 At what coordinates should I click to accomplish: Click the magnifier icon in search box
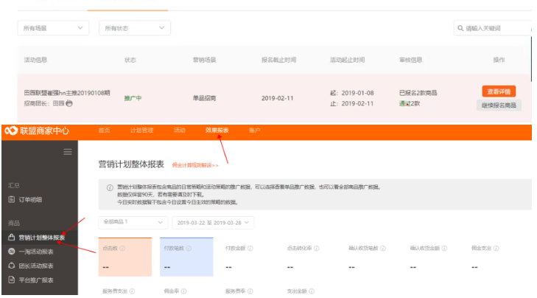click(460, 28)
